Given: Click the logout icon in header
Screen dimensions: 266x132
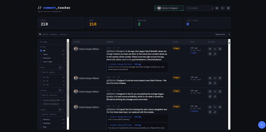Looking at the screenshot, I should 222,8.
